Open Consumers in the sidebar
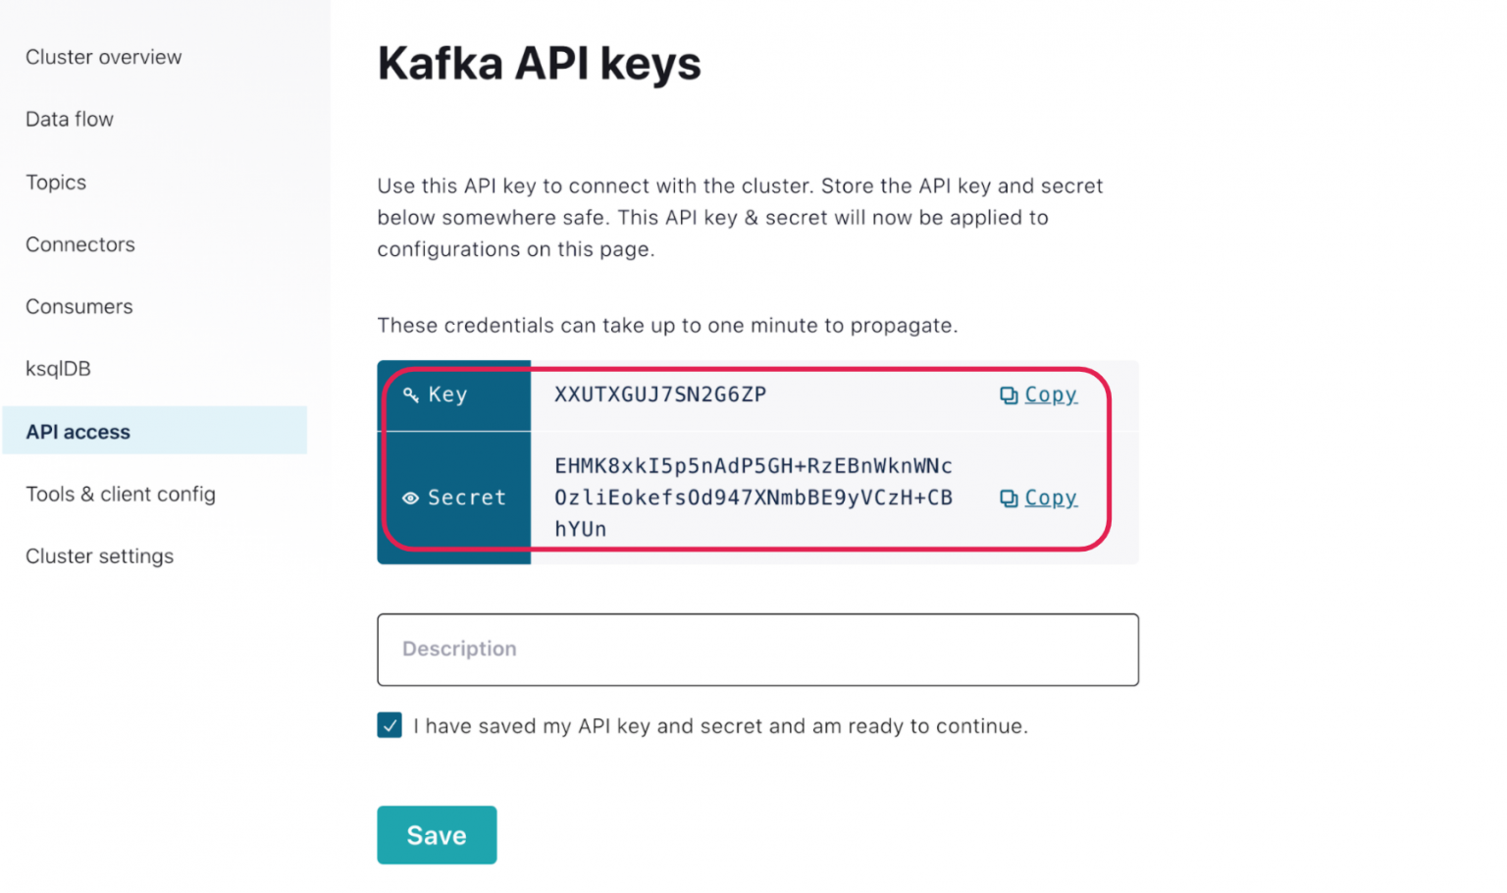This screenshot has height=893, width=1507. tap(79, 306)
